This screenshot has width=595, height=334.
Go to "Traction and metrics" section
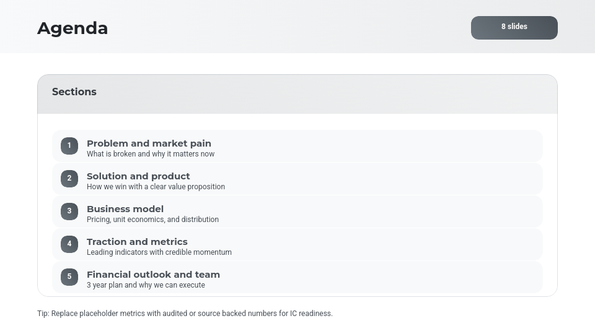[137, 242]
